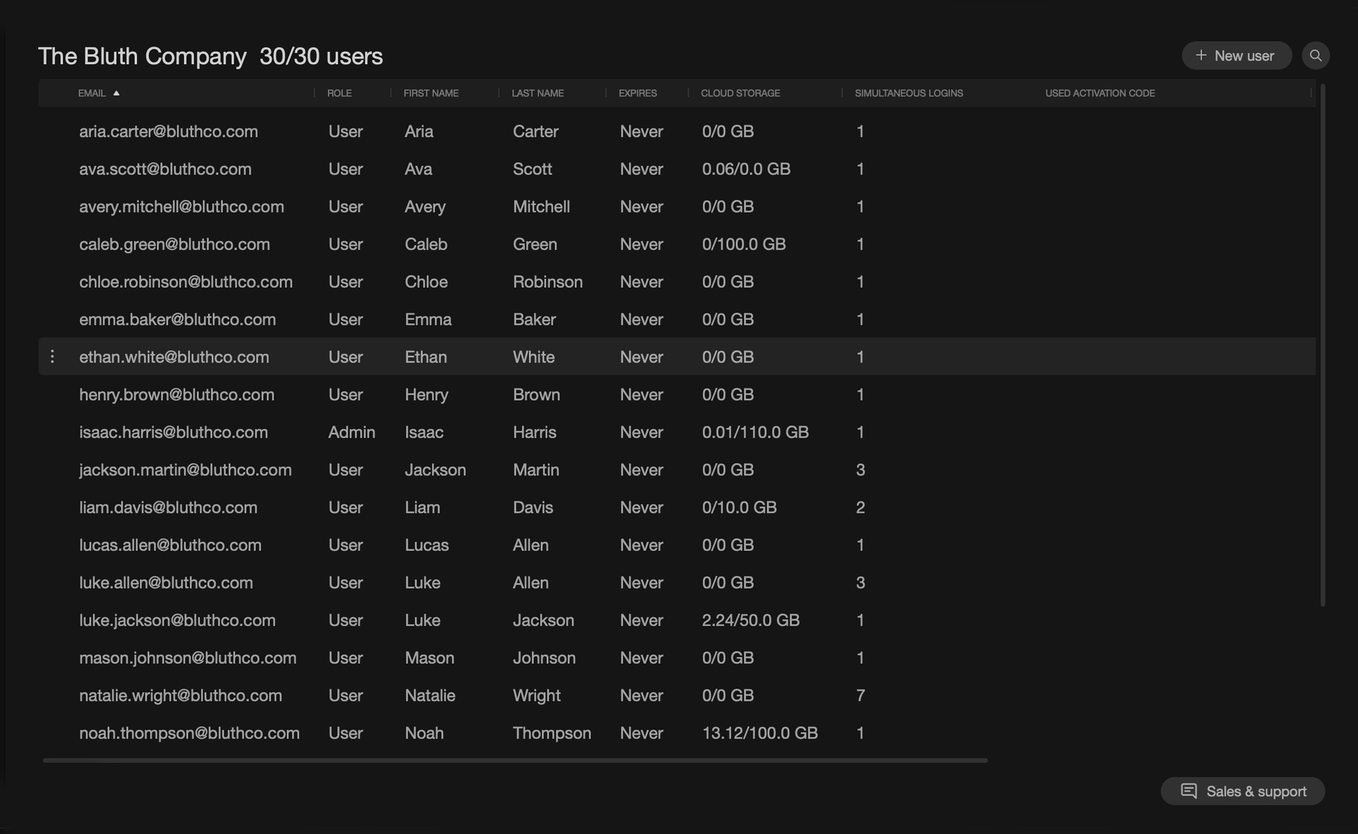Select emma.baker@bluthco.com email
The image size is (1358, 834).
tap(177, 319)
